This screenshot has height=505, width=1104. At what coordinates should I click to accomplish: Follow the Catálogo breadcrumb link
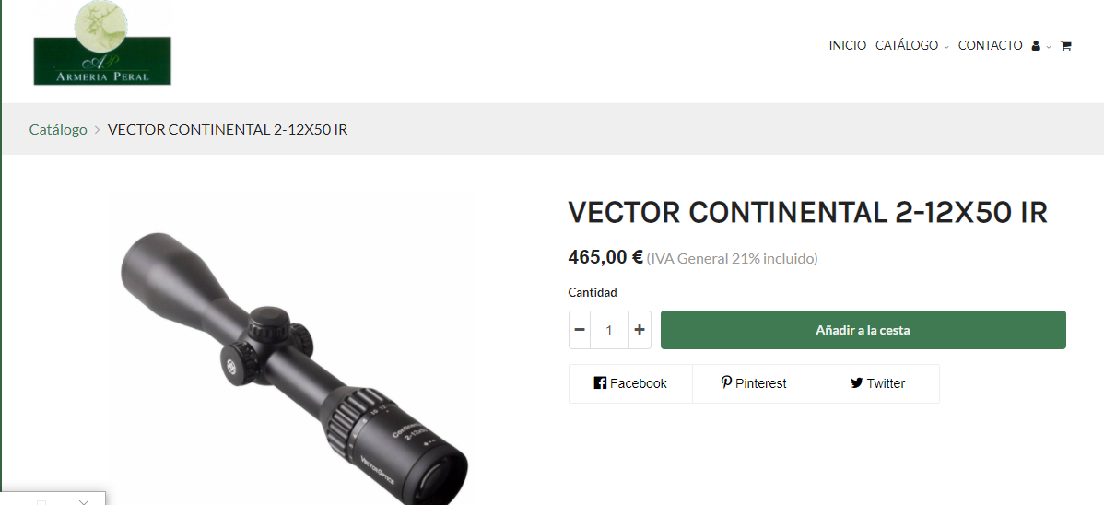click(58, 130)
